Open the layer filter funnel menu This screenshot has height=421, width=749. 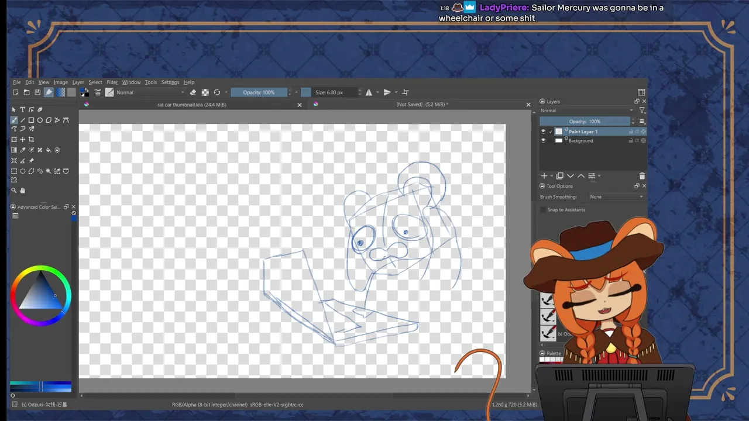642,111
